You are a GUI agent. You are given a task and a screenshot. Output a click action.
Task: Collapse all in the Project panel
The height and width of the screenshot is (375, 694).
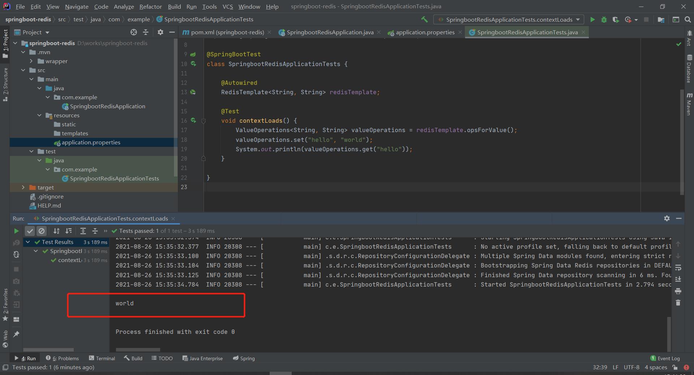pyautogui.click(x=146, y=32)
